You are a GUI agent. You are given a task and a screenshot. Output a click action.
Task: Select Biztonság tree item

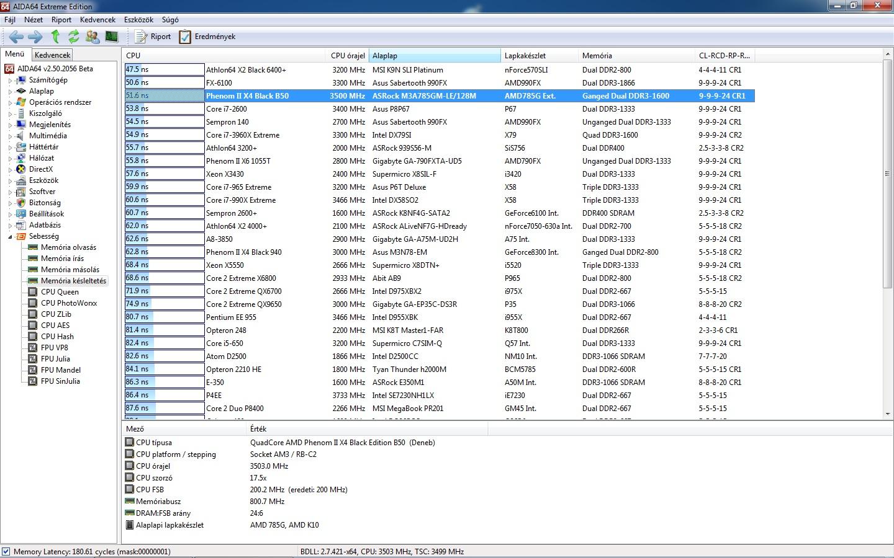45,203
